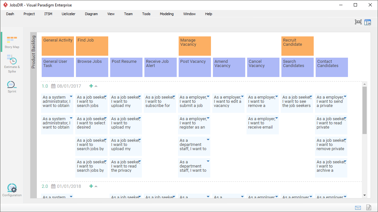This screenshot has width=378, height=212.
Task: Collapse release 1.0 using its caret
Action: pos(96,86)
